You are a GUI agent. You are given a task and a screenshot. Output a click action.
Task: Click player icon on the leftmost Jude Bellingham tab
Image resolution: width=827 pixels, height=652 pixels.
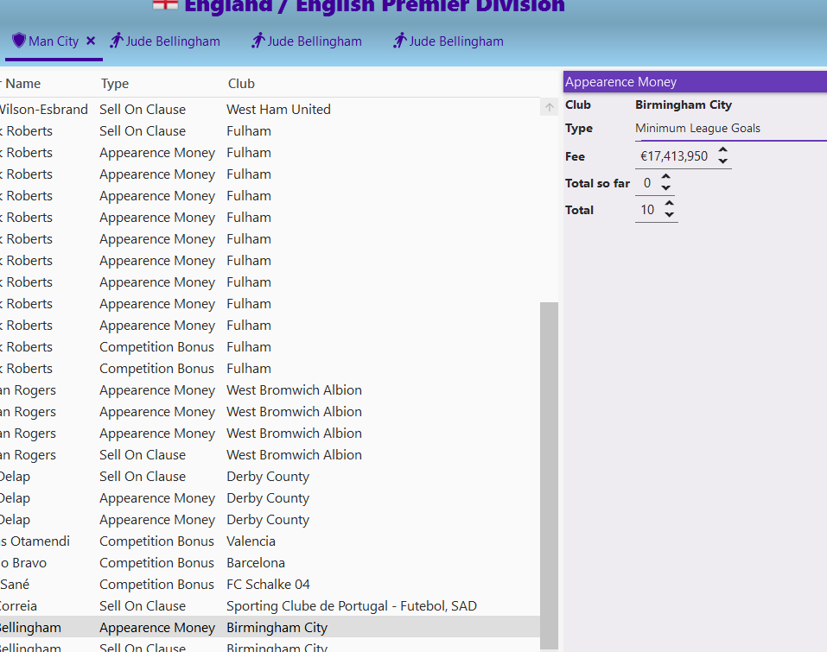[x=117, y=41]
